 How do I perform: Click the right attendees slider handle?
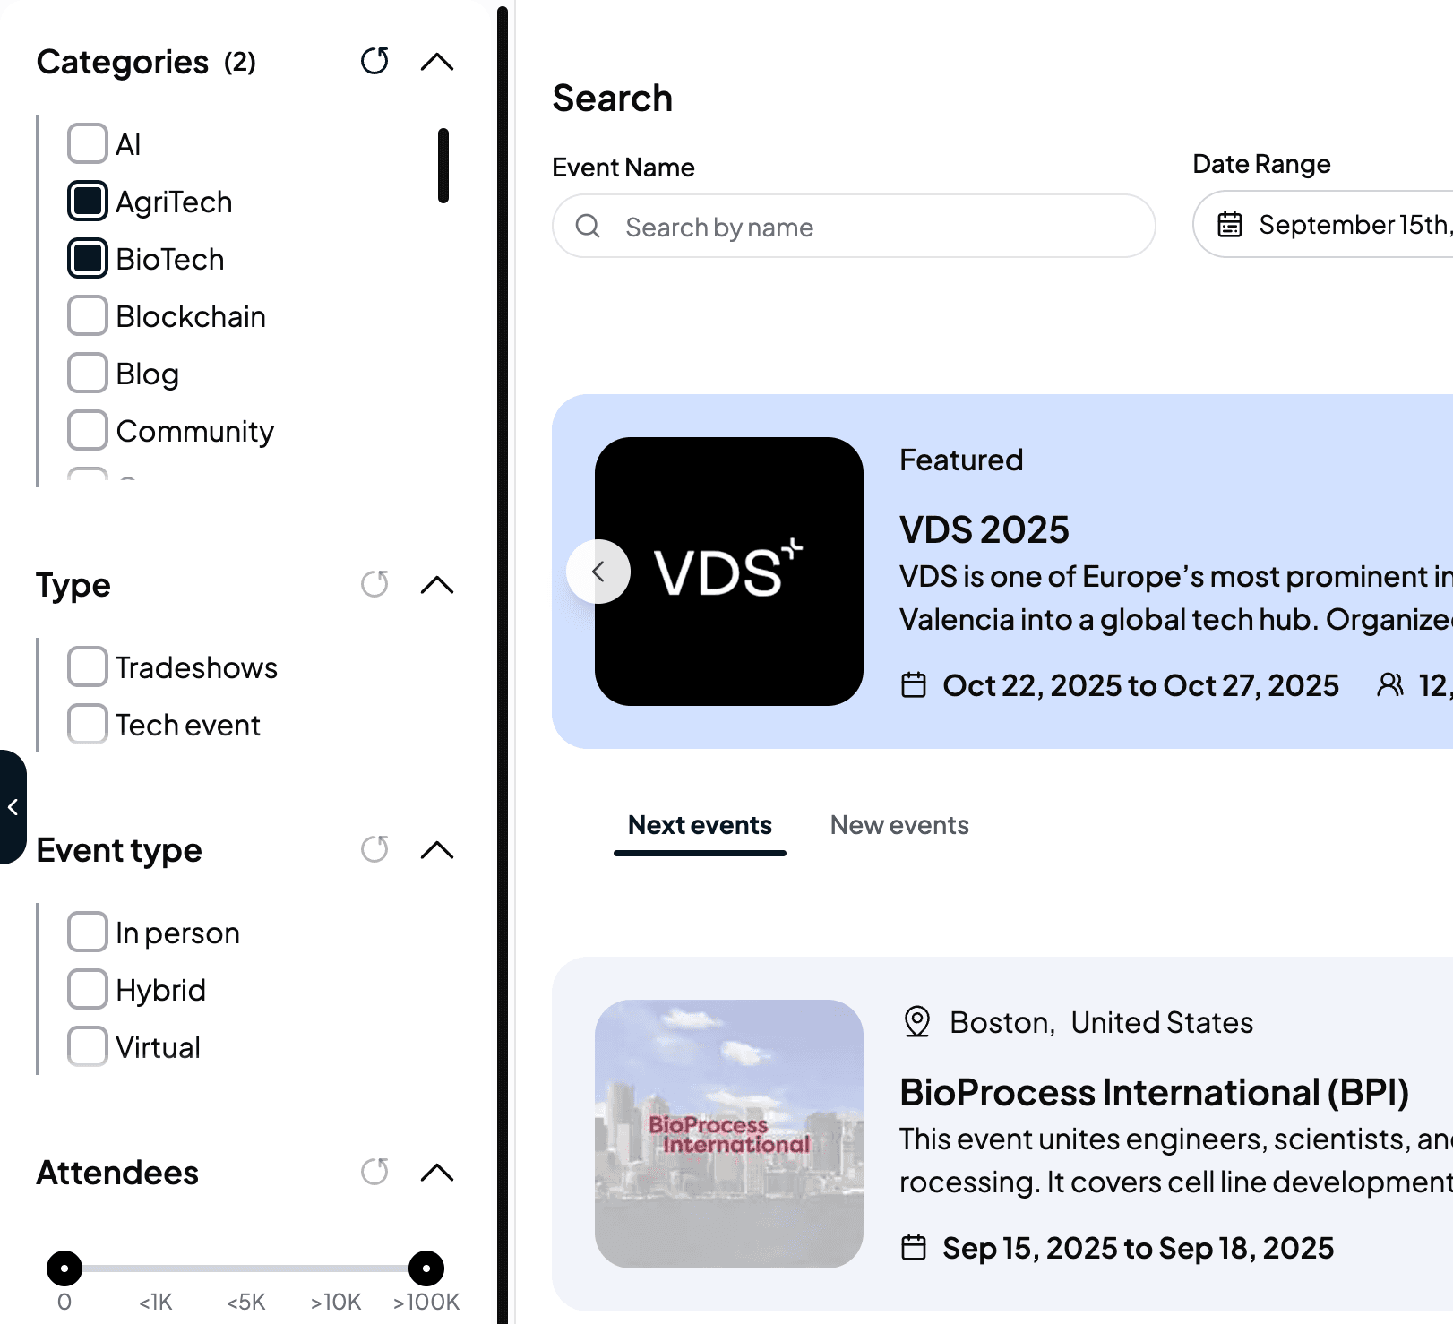coord(426,1268)
